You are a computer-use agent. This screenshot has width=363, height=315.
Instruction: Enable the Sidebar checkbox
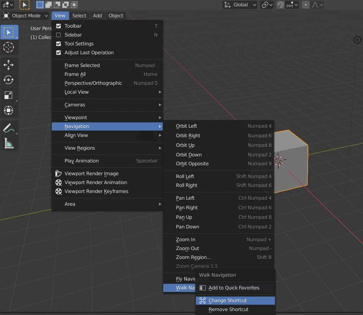tap(59, 35)
